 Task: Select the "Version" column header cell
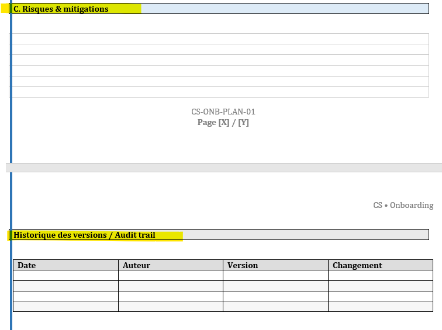coord(275,265)
